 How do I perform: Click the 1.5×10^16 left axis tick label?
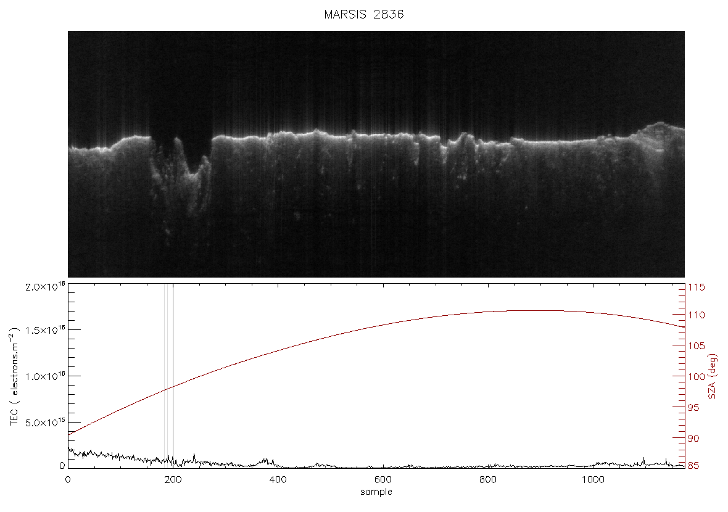point(46,330)
